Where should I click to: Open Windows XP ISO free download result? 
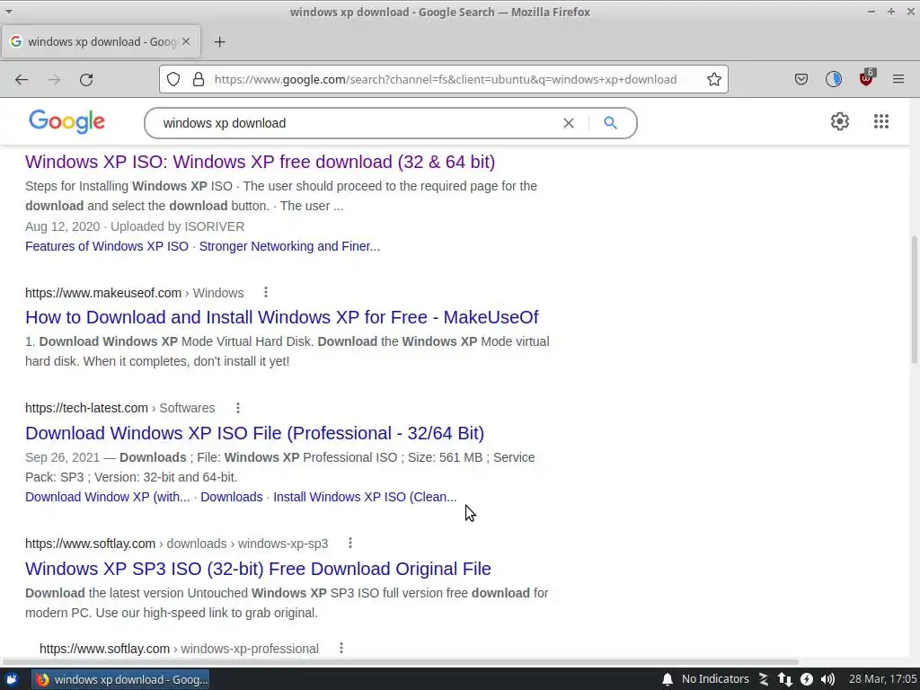point(260,162)
